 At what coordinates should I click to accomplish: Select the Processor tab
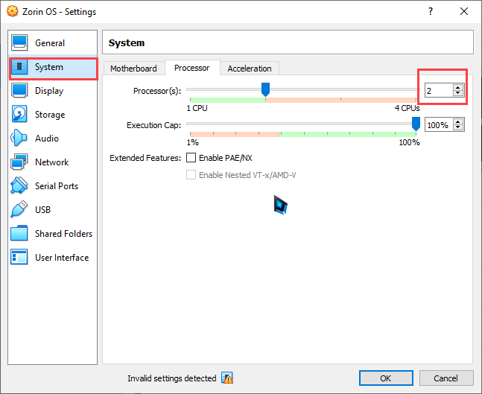[x=192, y=68]
